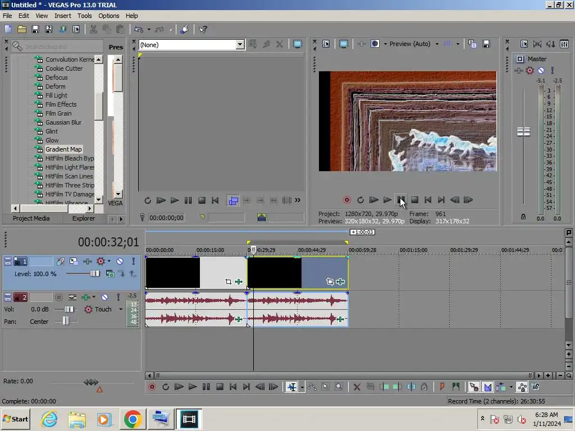
Task: Click the Windows Start button
Action: 15,419
